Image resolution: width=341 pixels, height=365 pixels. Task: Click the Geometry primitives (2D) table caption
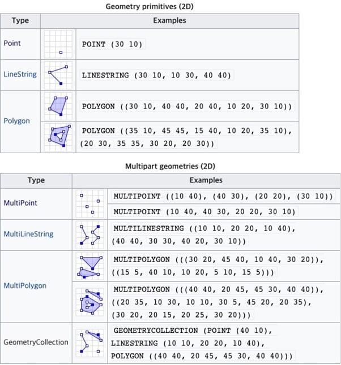pos(150,7)
